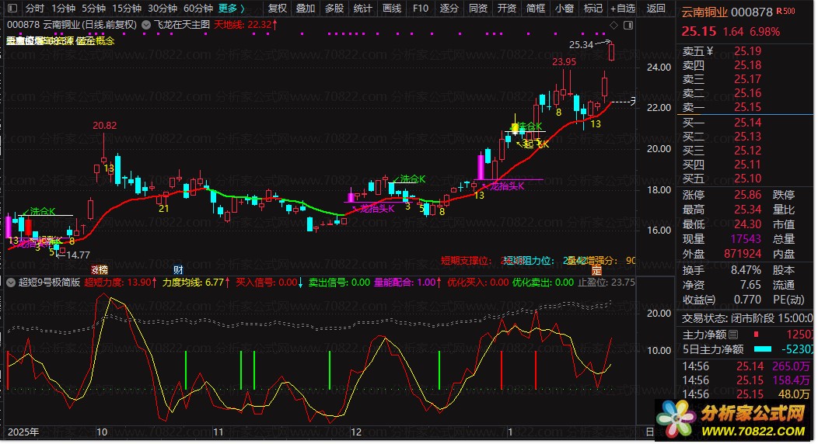Expand the 超短9号极简版 indicator dropdown arrow
The width and height of the screenshot is (818, 444).
click(x=10, y=283)
